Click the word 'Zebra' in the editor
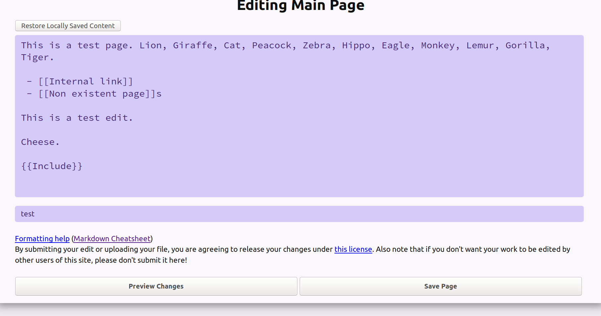The height and width of the screenshot is (316, 601). (x=317, y=45)
